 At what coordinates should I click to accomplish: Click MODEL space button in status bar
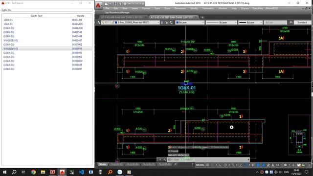[200, 165]
